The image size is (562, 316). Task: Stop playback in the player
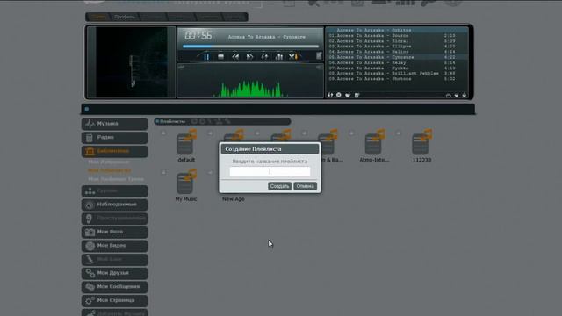tap(220, 56)
